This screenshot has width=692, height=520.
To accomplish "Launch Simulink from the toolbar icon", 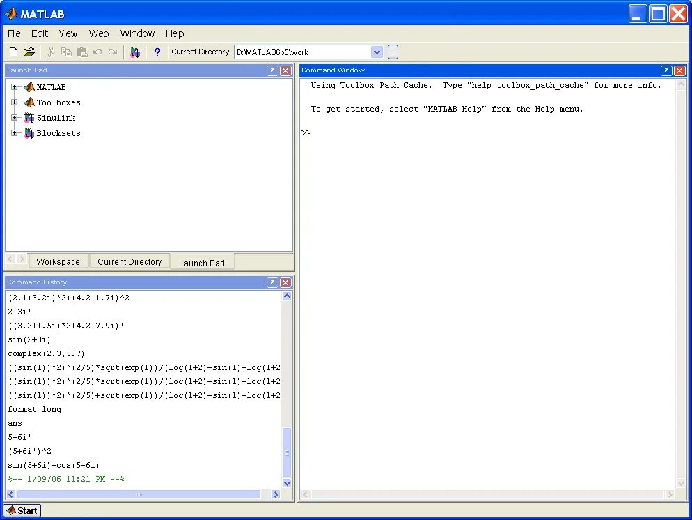I will [x=135, y=52].
